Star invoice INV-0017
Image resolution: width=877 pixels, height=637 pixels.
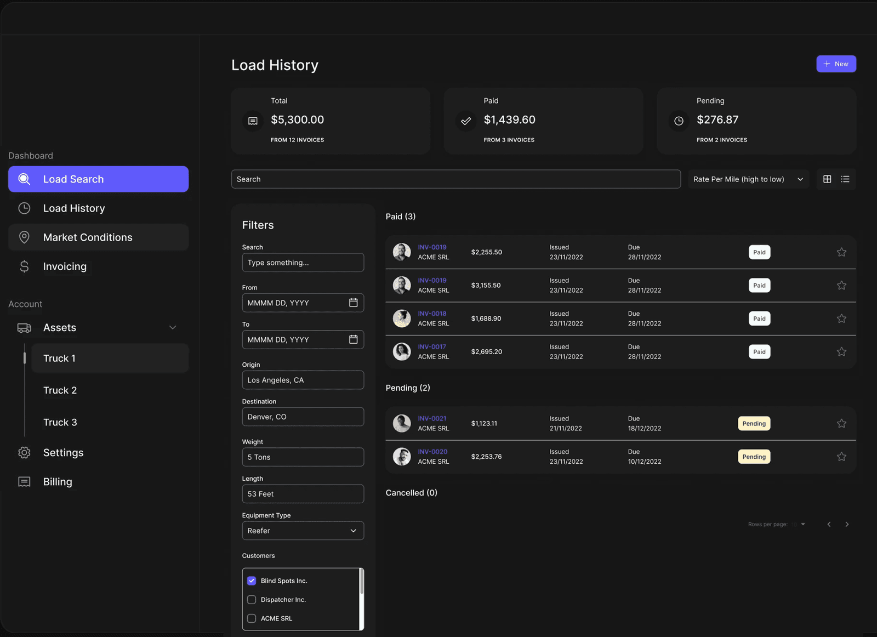tap(841, 352)
